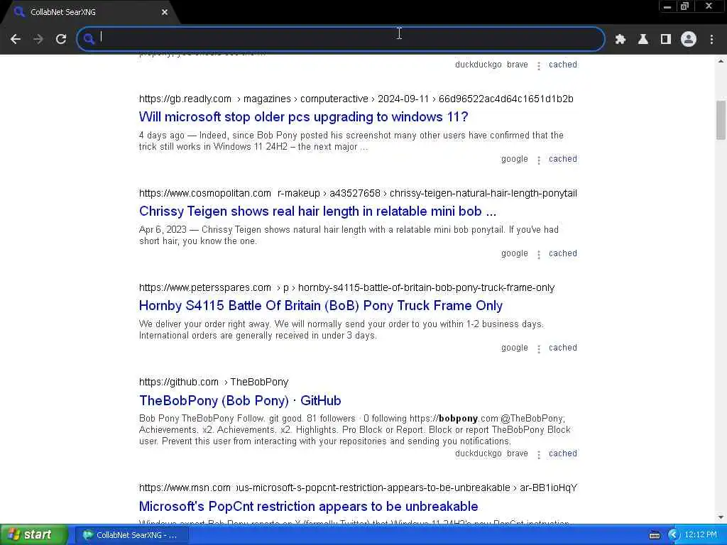
Task: Click 'duckduckgo' label under TheBobPony result
Action: pos(478,453)
